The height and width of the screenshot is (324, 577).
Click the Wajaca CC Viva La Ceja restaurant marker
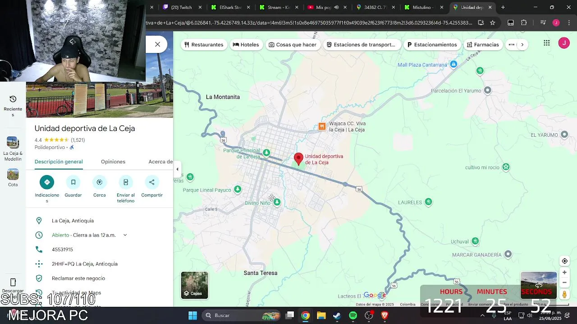coord(322,126)
